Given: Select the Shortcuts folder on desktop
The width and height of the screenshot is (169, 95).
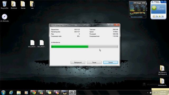Looking at the screenshot, I should pos(14,5).
